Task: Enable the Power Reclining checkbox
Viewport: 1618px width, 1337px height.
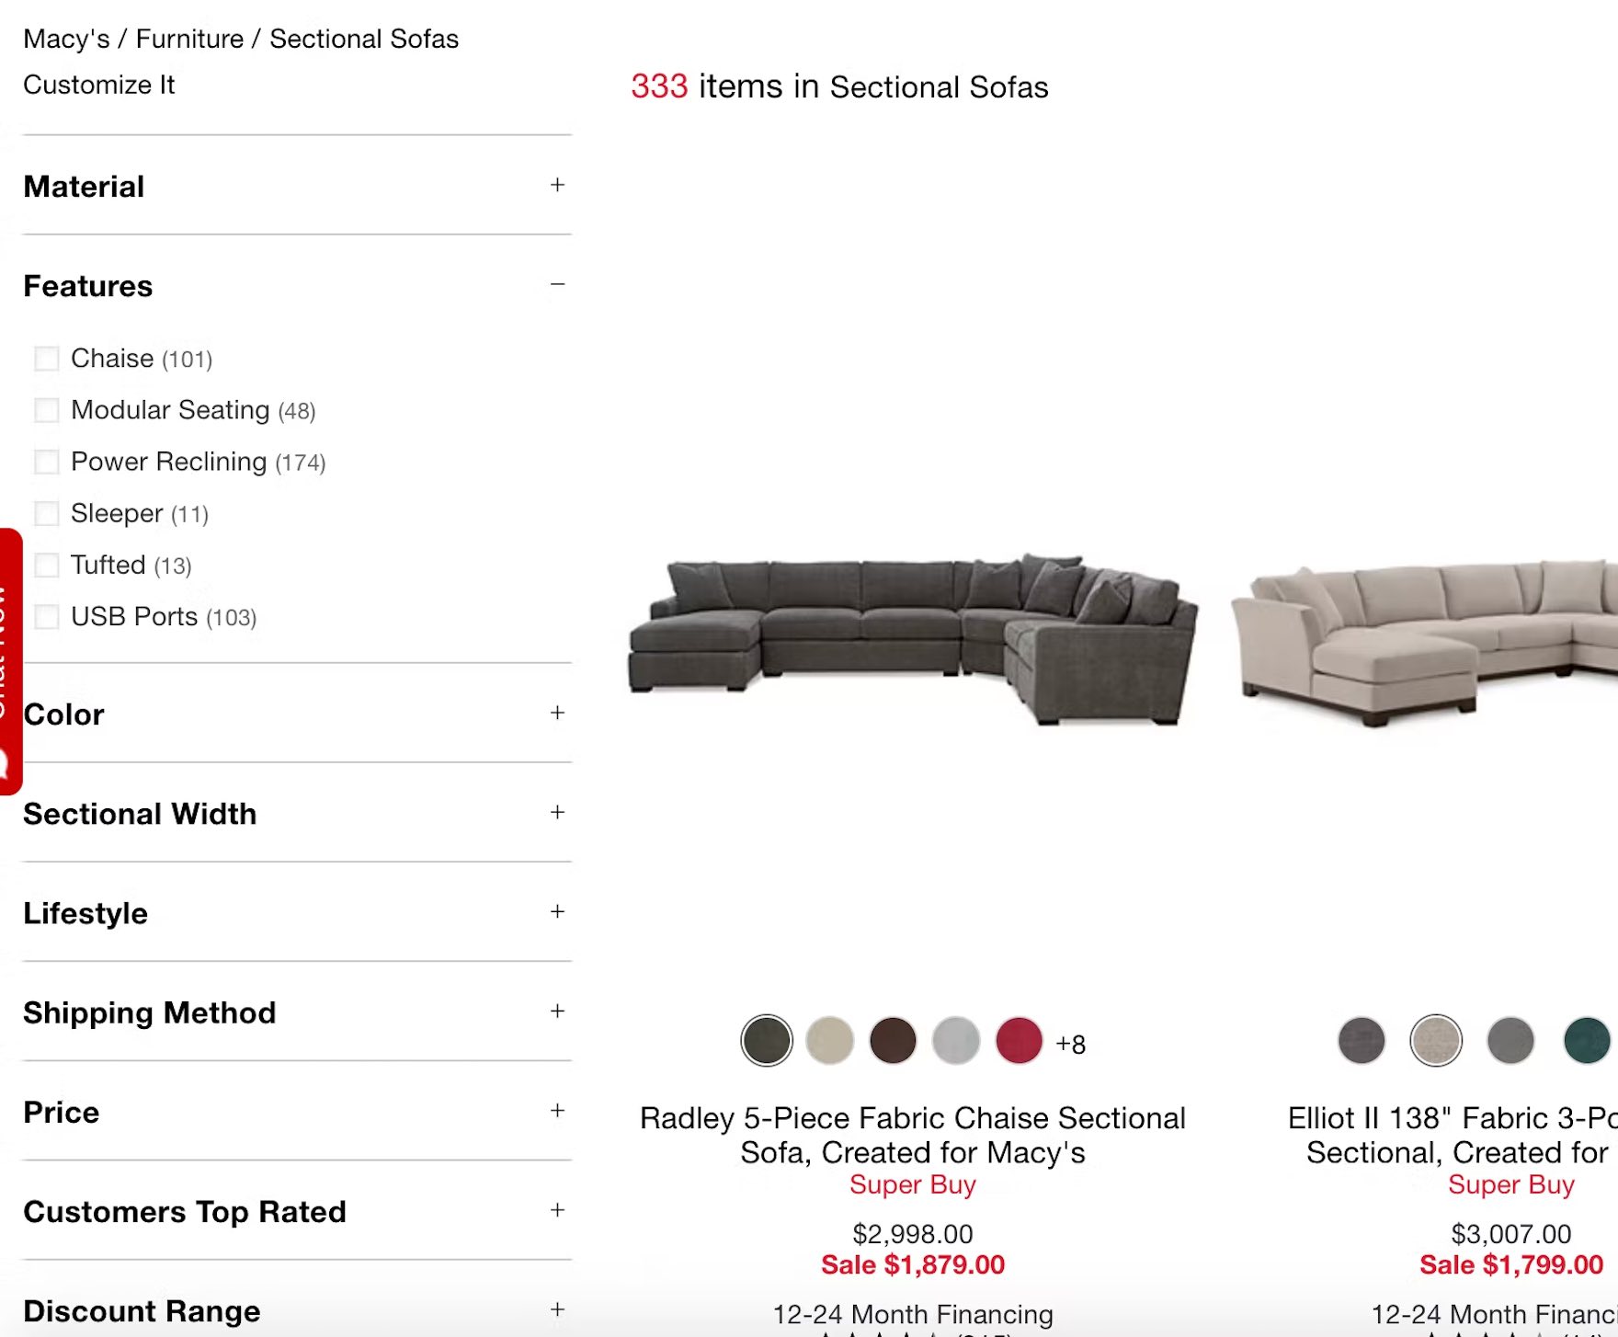Action: coord(46,461)
